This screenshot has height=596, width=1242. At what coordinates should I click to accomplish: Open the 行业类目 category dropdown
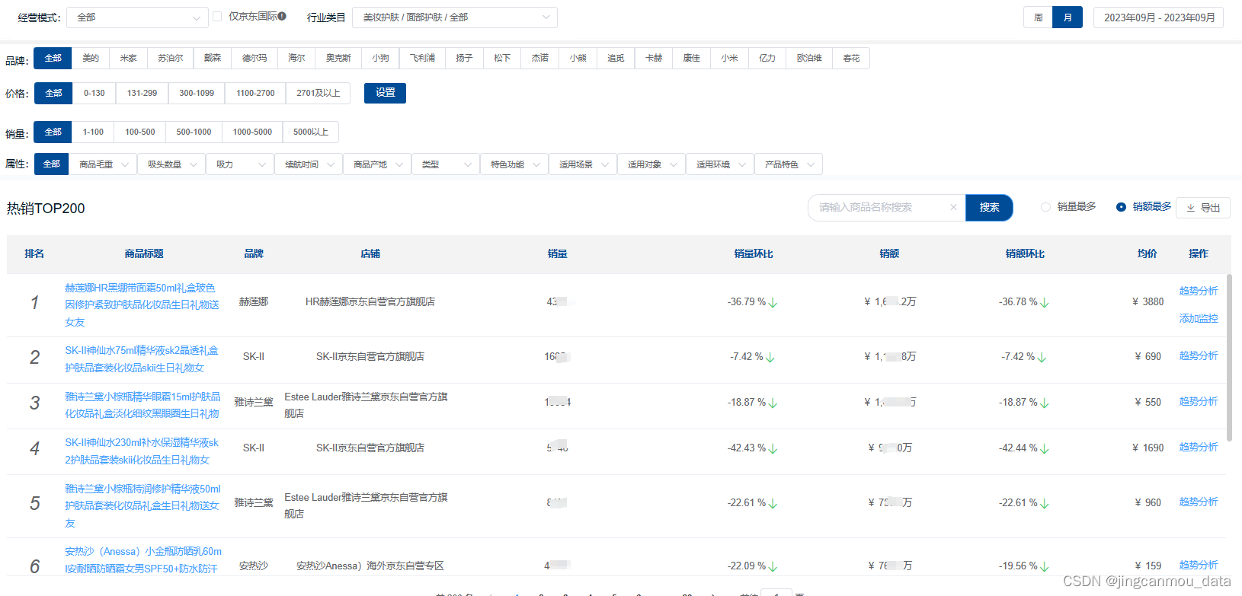[455, 18]
